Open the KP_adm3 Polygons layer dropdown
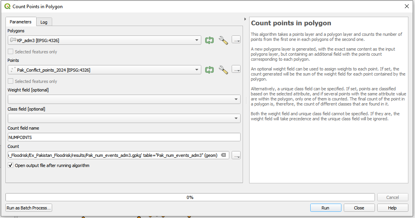This screenshot has width=415, height=218. (104, 40)
